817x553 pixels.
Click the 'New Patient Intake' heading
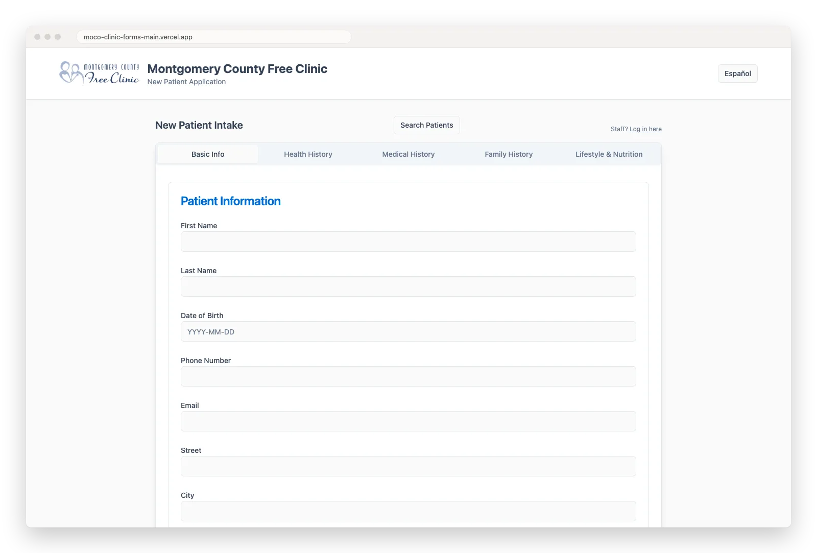tap(199, 125)
